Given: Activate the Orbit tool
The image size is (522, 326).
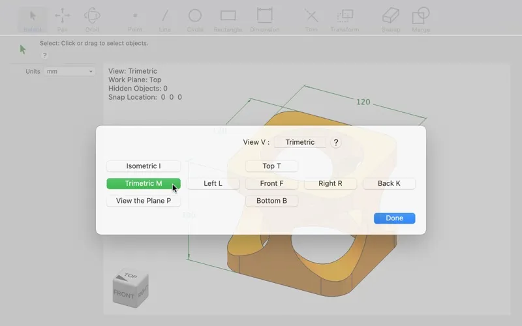Looking at the screenshot, I should pyautogui.click(x=92, y=21).
